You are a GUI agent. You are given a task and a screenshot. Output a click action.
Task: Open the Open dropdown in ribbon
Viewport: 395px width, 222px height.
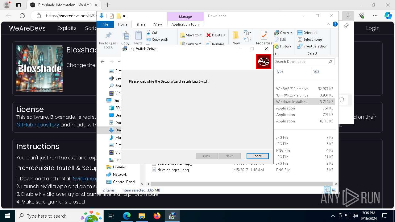tap(283, 33)
